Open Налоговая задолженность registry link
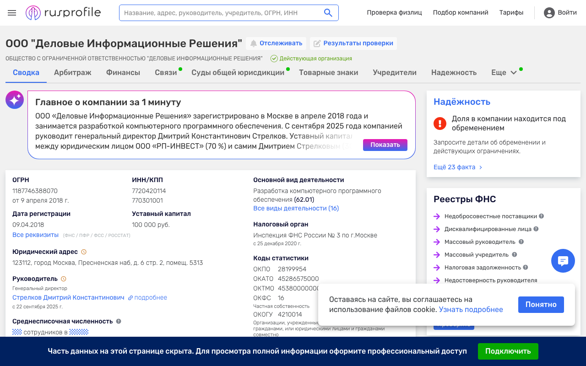This screenshot has width=586, height=366. pyautogui.click(x=483, y=267)
